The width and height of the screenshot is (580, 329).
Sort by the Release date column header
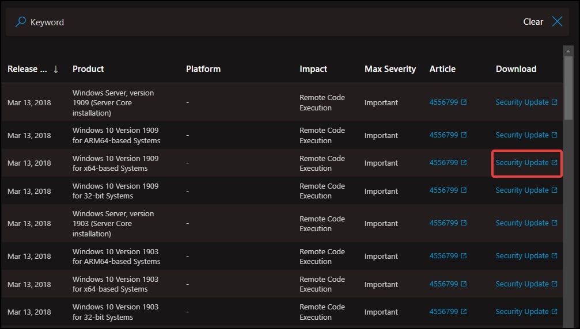[28, 69]
